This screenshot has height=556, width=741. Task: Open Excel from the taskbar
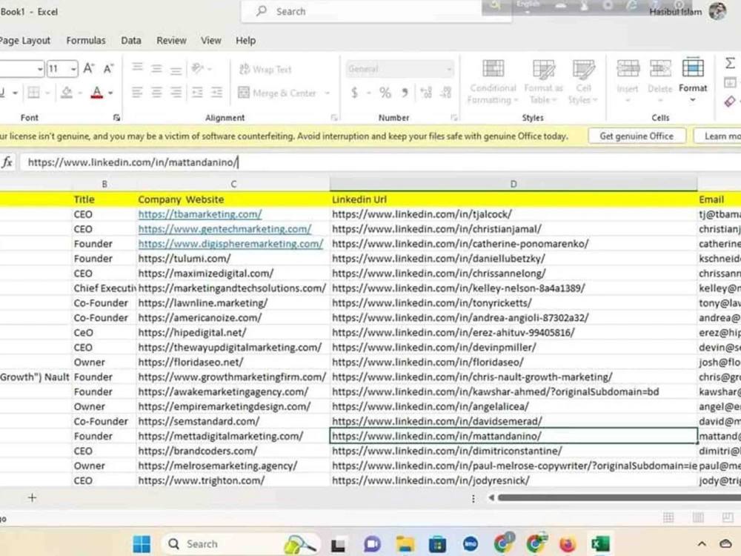click(x=600, y=543)
